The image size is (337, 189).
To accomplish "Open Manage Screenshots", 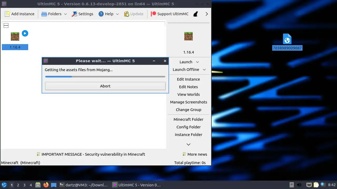I will 189,102.
